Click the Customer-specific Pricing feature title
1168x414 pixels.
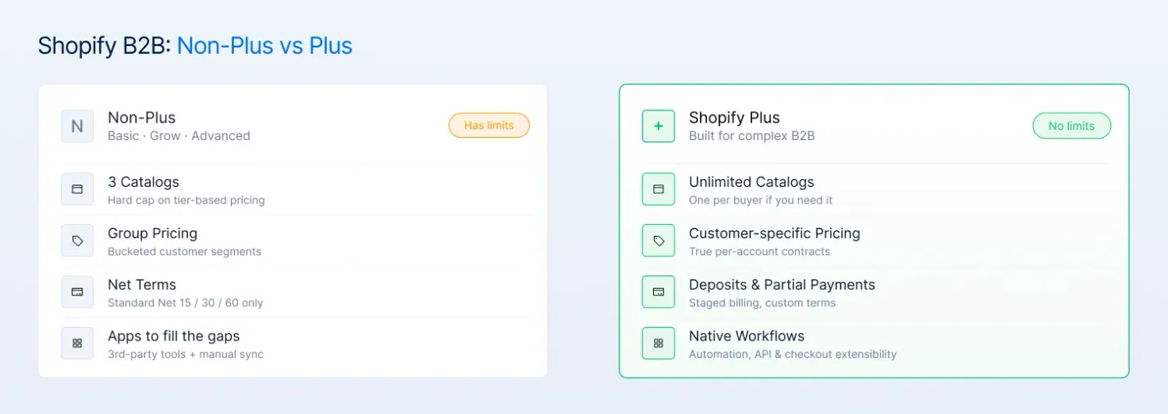pos(774,234)
